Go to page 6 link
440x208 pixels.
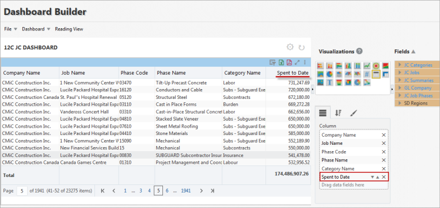(x=167, y=191)
